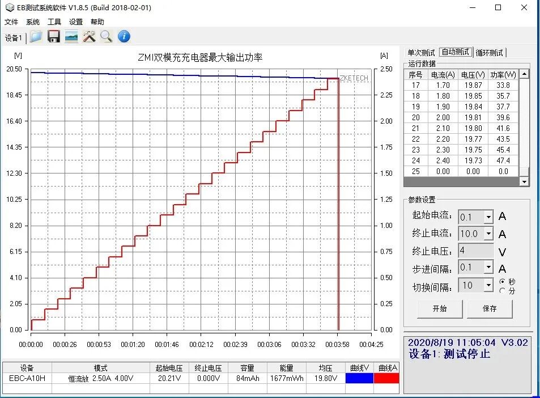Click the EBC-A10H device cell

27,378
